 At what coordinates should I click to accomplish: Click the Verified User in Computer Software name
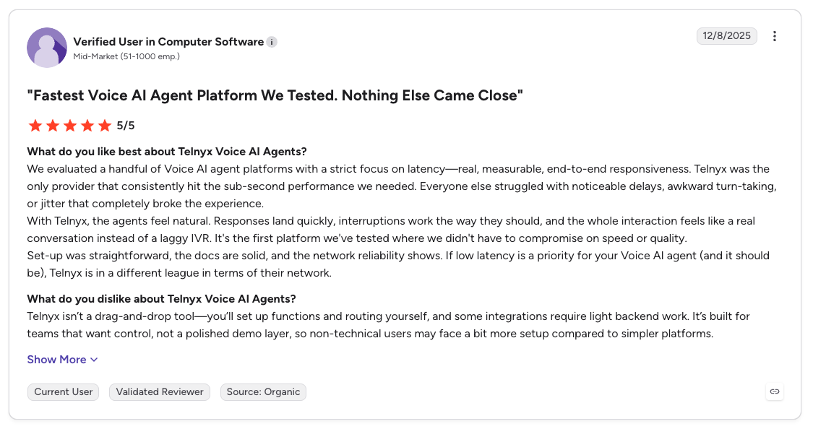point(168,42)
